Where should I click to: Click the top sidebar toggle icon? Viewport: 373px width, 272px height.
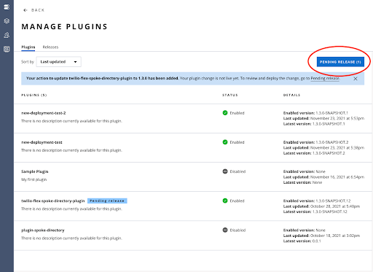click(7, 7)
